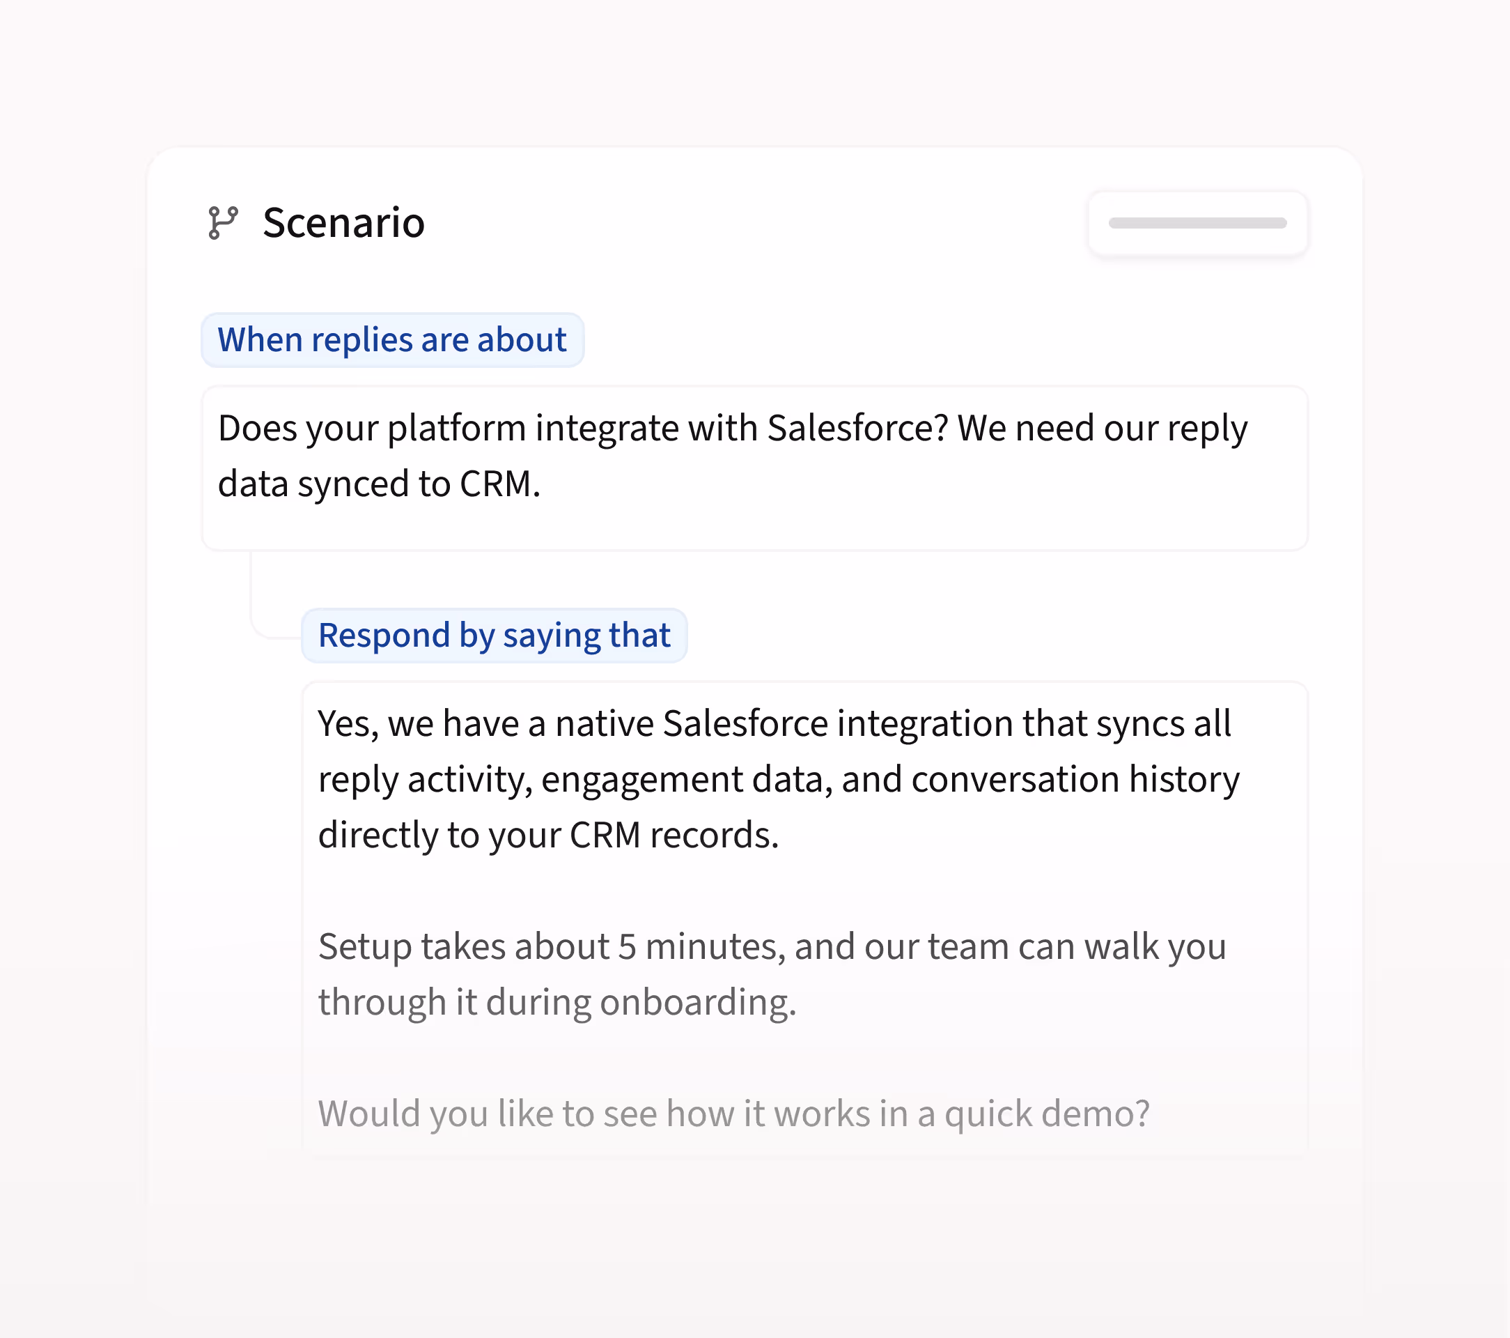Select the Scenario panel heading
Image resolution: width=1510 pixels, height=1338 pixels.
tap(343, 222)
